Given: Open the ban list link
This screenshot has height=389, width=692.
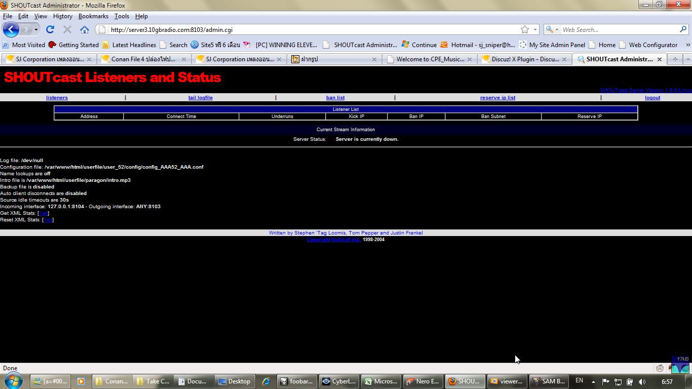Looking at the screenshot, I should (335, 98).
